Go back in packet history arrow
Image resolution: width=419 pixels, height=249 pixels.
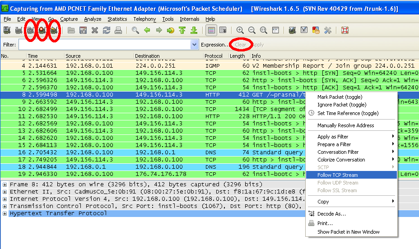pos(147,30)
